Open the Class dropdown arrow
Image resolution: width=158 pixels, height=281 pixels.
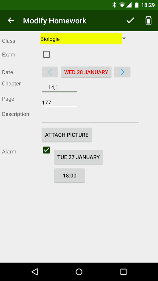(124, 38)
